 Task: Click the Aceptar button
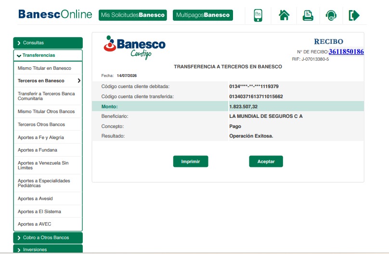[x=266, y=162]
